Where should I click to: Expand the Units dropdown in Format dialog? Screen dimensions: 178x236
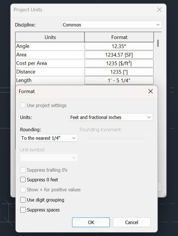coord(111,117)
